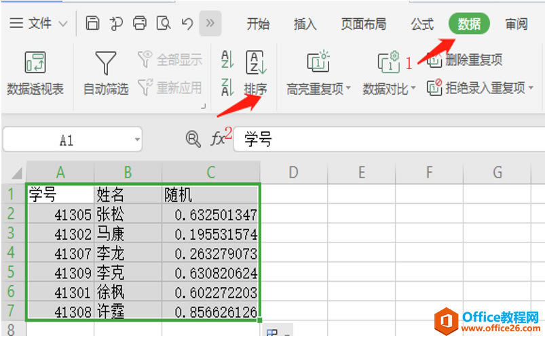The width and height of the screenshot is (545, 340).
Task: Click cell containing 随机
Action: point(210,194)
